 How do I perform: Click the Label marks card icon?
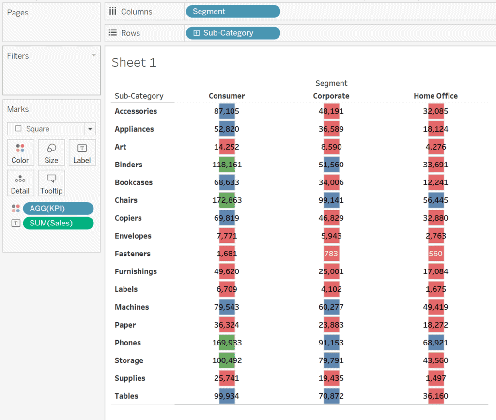pos(82,148)
